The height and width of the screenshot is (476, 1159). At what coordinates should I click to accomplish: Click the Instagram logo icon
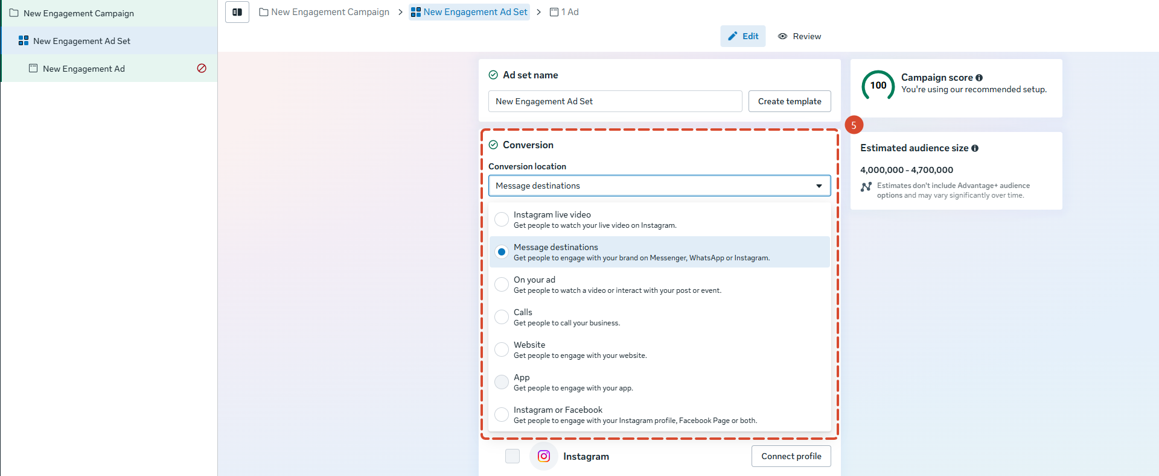point(544,456)
